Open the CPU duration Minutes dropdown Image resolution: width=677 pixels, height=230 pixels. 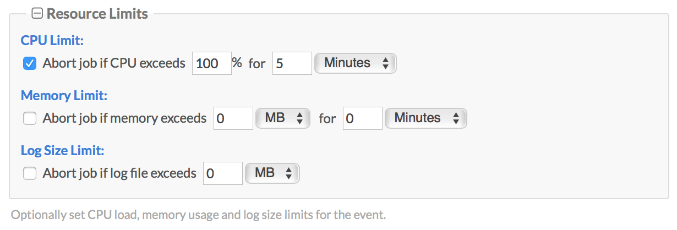pyautogui.click(x=355, y=63)
